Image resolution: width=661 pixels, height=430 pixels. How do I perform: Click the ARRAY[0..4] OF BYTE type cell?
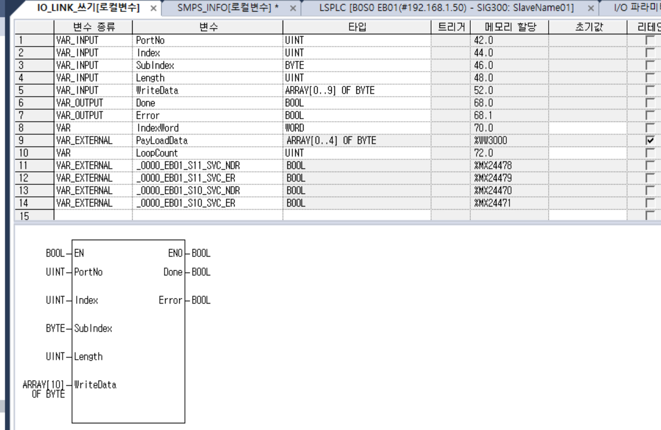357,140
